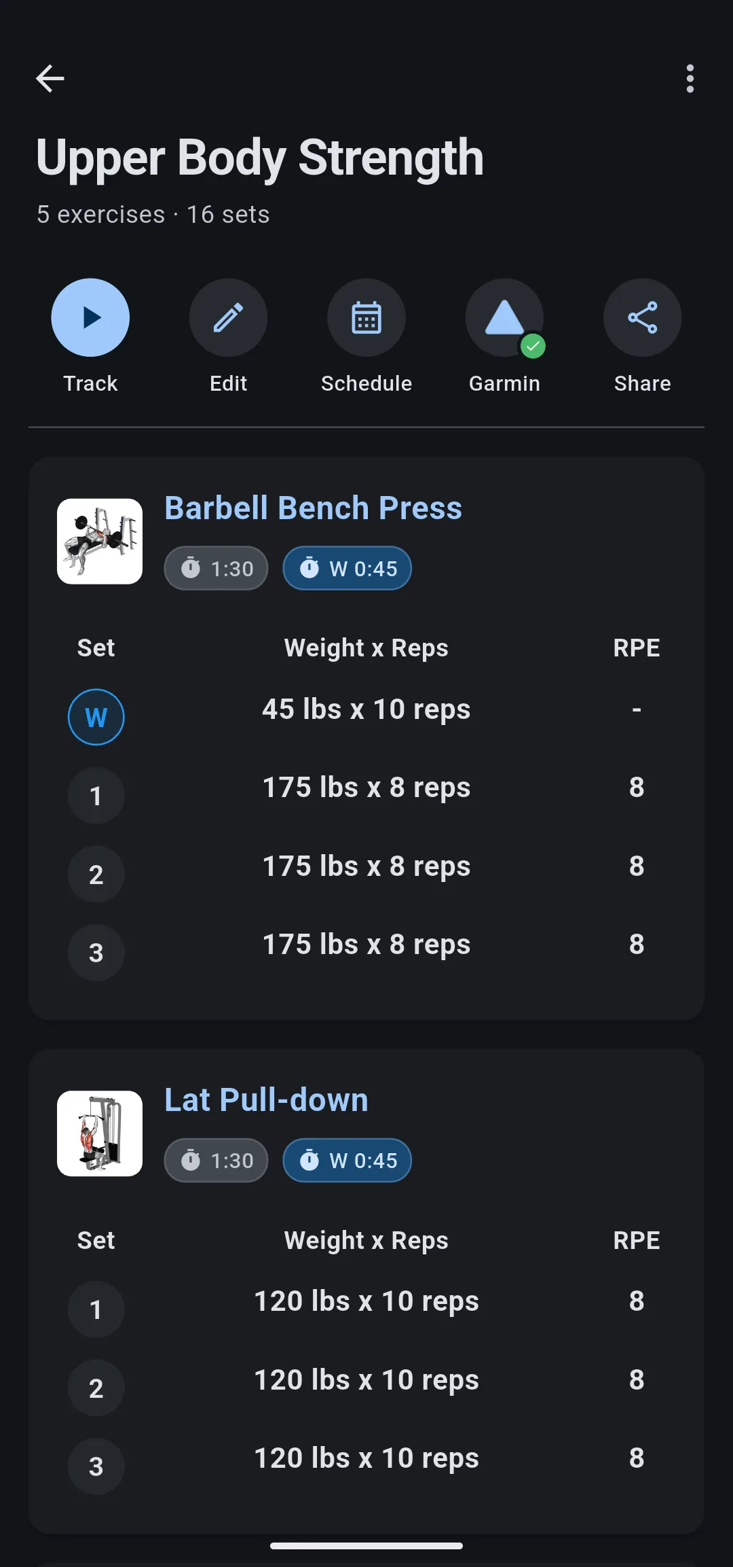The height and width of the screenshot is (1567, 733).
Task: Select Bench Press set 3 circle
Action: pyautogui.click(x=96, y=953)
